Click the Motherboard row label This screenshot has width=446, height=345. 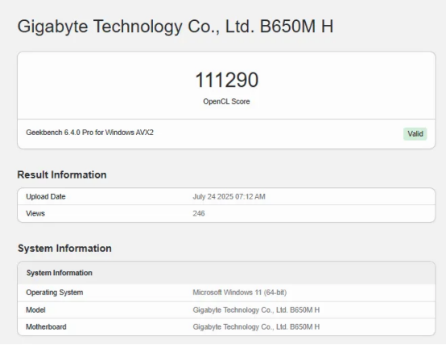pos(47,327)
